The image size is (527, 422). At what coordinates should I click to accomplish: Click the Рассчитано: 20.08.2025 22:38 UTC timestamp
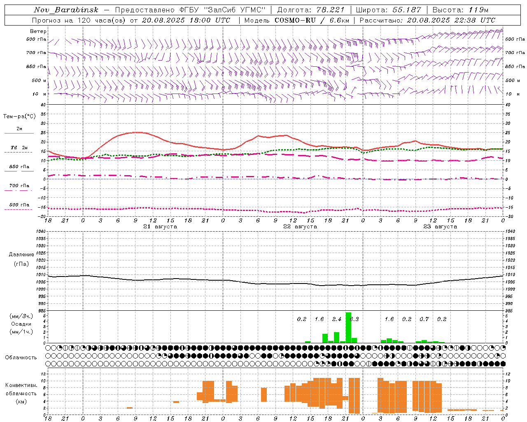point(427,20)
